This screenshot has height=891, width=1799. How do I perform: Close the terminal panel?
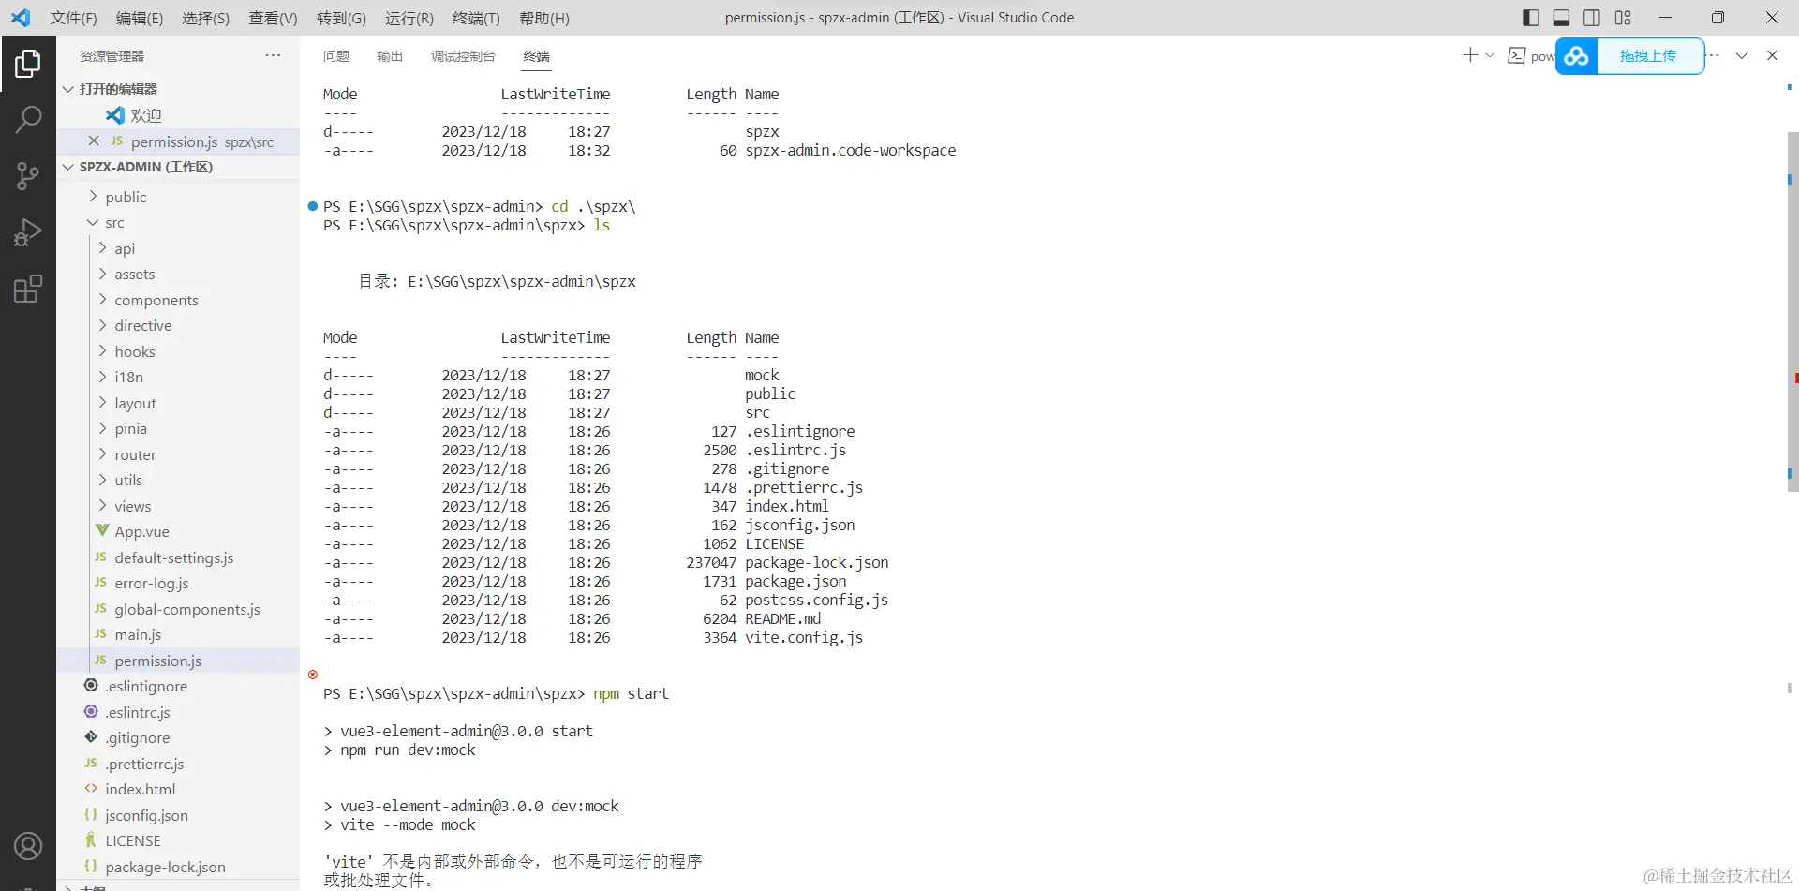1772,55
